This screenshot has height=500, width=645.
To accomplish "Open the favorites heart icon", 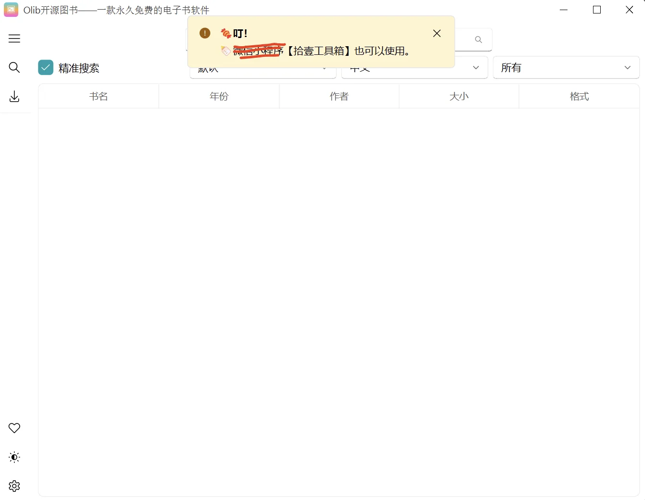I will [14, 428].
